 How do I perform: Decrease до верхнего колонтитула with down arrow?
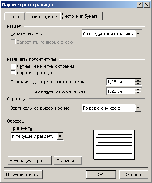[138, 83]
